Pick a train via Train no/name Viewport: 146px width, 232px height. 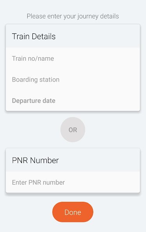pyautogui.click(x=73, y=58)
